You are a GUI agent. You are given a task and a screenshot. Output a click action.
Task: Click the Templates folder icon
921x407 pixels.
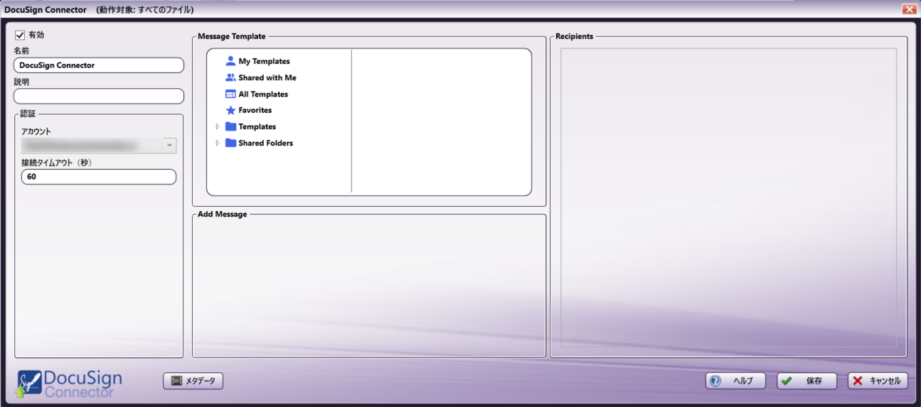pyautogui.click(x=230, y=126)
